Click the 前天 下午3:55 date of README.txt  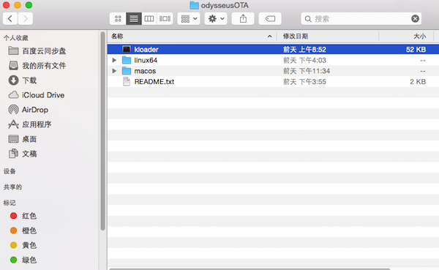[304, 82]
